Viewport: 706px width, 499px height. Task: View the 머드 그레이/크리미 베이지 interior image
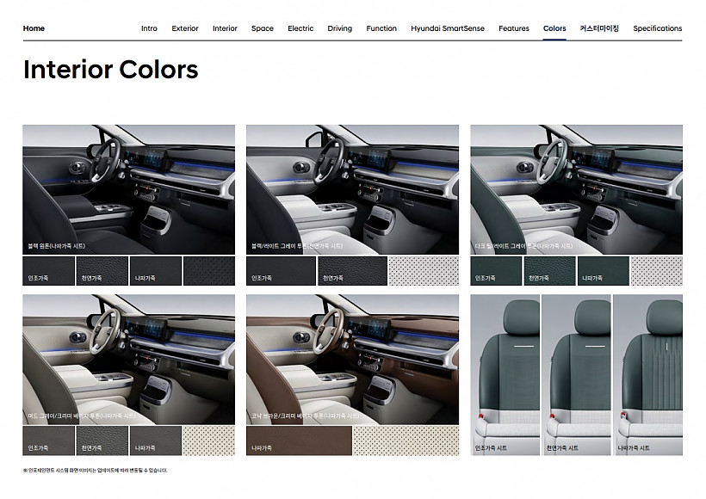pos(129,360)
